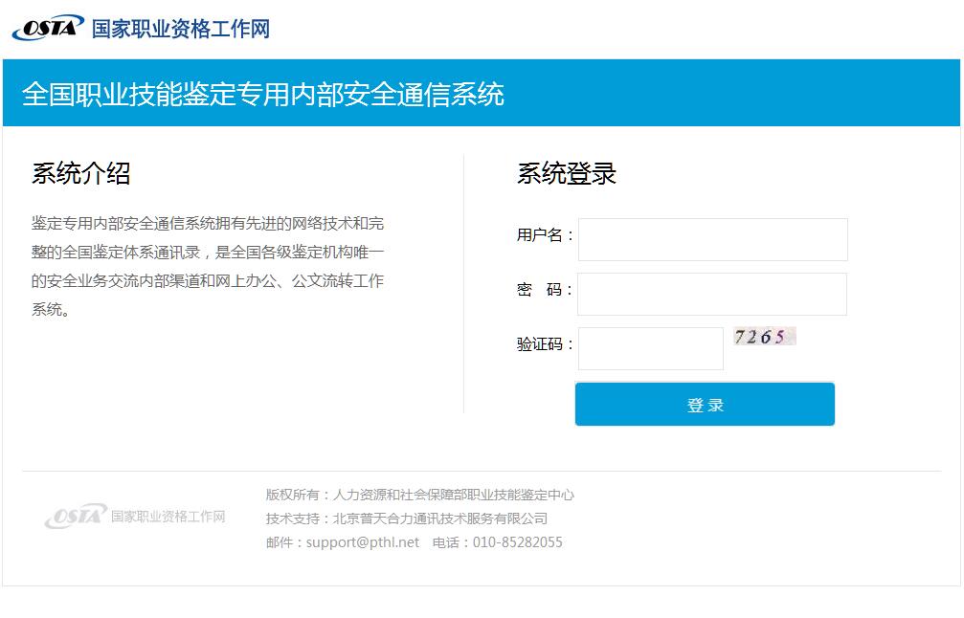
Task: Click the system introduction paragraph text
Action: (x=208, y=266)
